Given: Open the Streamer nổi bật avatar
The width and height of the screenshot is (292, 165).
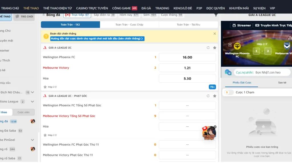Looking at the screenshot, I should [x=209, y=133].
